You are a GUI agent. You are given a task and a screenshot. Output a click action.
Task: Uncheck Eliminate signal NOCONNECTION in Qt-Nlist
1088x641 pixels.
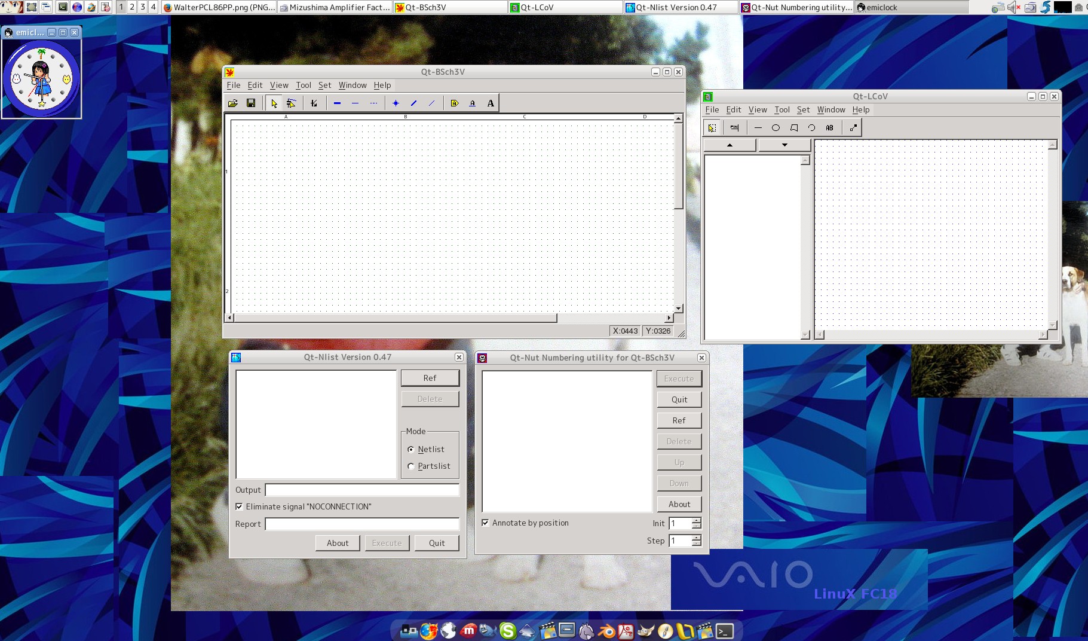click(240, 506)
